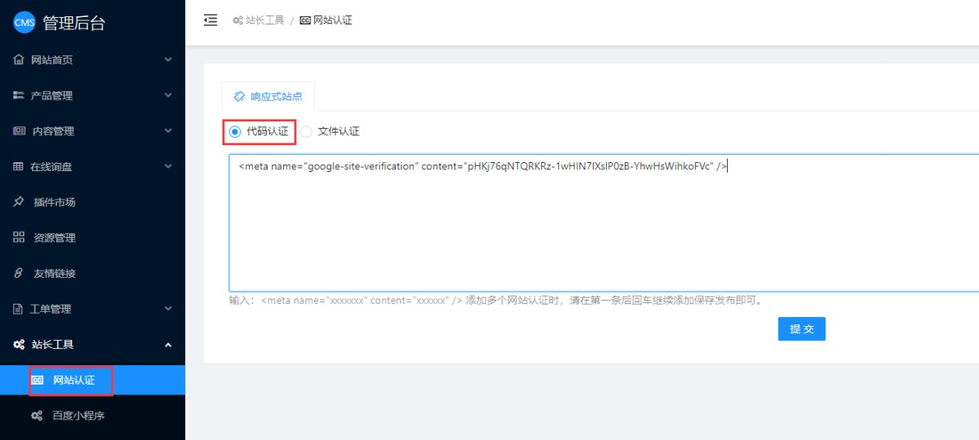Click the 站长工具 sidebar menu
Image resolution: width=979 pixels, height=440 pixels.
92,345
